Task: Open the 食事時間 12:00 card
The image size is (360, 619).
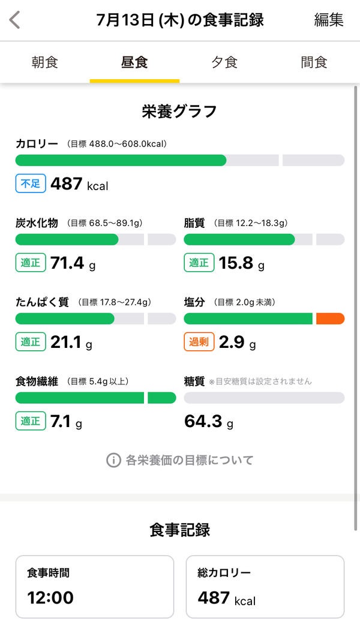Action: click(x=95, y=587)
